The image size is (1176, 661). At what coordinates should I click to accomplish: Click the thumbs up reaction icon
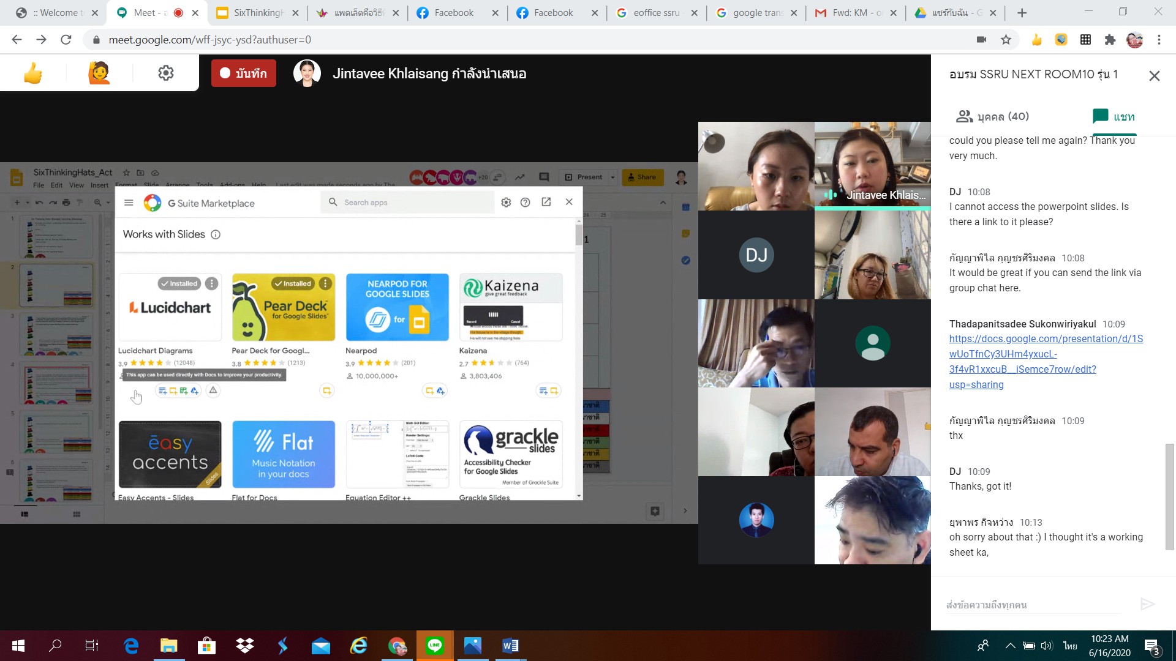coord(33,73)
